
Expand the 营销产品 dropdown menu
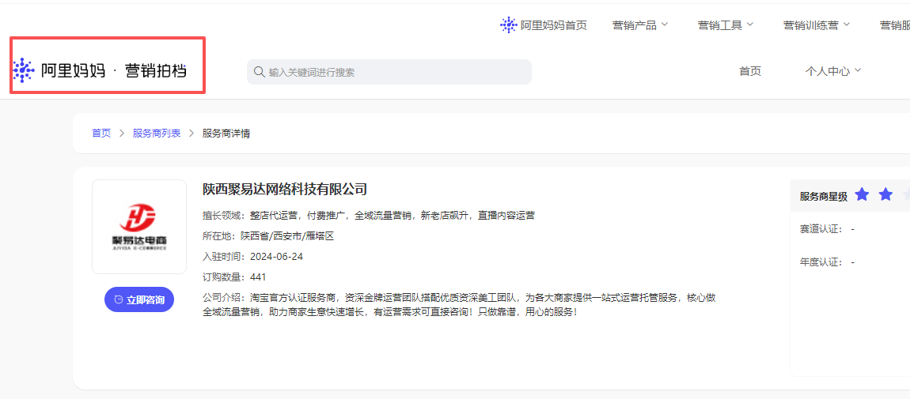pos(640,25)
